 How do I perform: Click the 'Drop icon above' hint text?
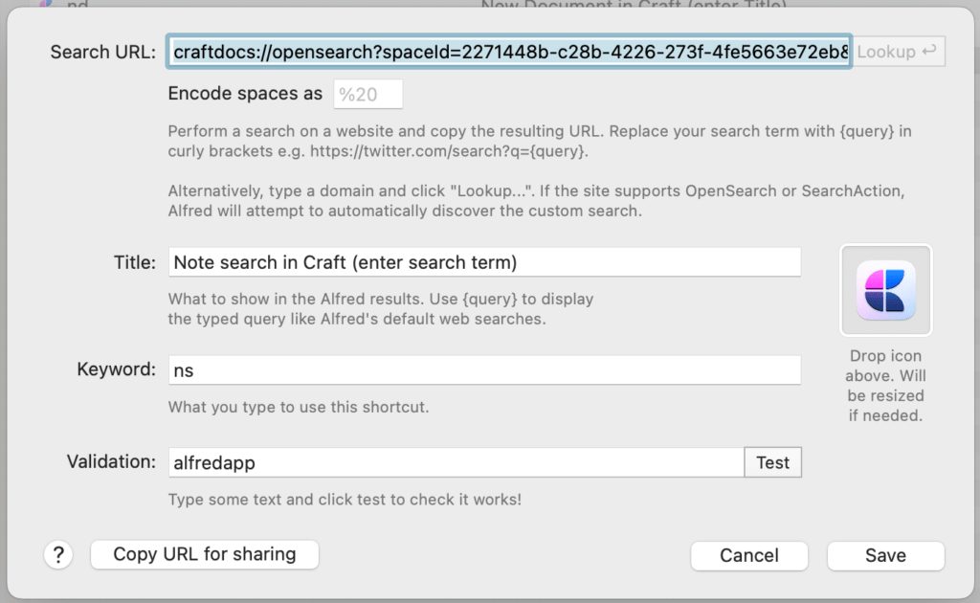point(885,386)
